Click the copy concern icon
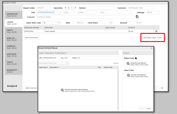The height and width of the screenshot is (114, 177). point(137,17)
